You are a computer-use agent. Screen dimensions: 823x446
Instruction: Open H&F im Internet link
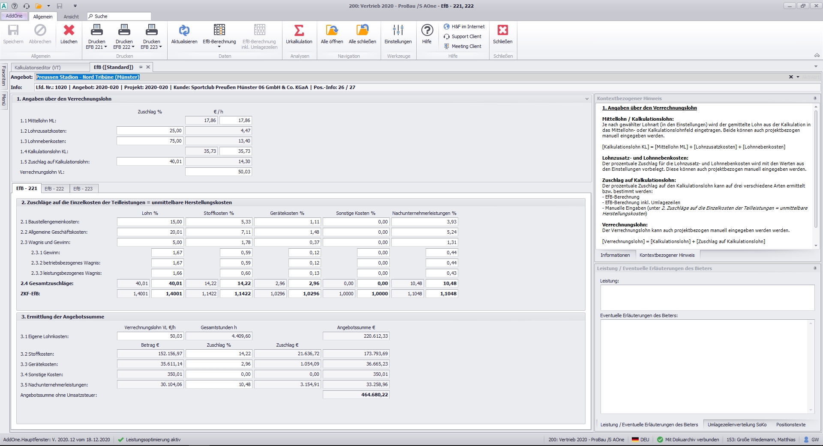point(464,27)
